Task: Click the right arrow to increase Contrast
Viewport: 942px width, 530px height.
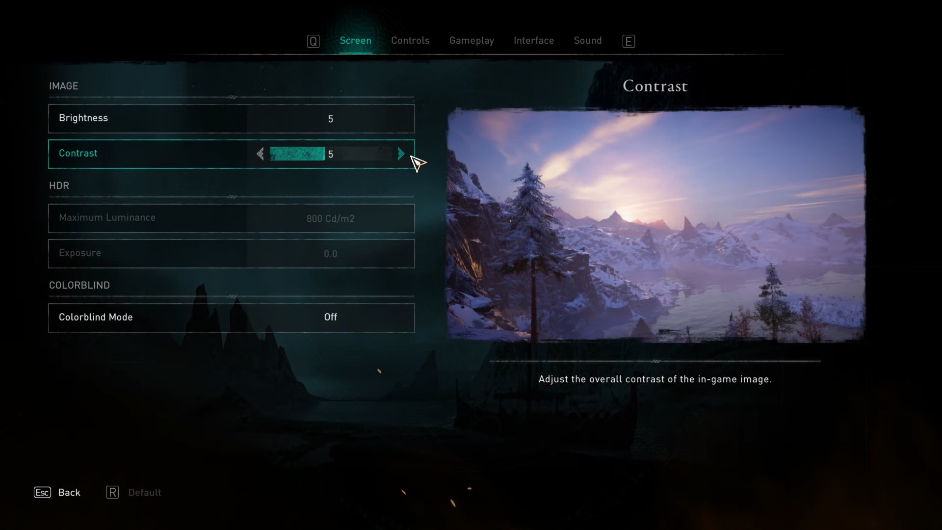Action: pos(400,154)
